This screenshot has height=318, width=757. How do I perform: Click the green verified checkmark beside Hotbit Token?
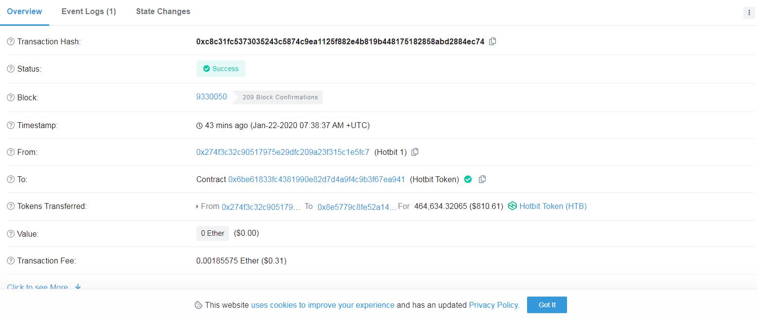tap(468, 179)
